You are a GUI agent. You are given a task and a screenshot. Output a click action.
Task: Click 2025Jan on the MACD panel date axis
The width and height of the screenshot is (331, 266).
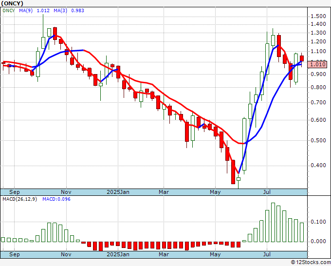(118, 254)
